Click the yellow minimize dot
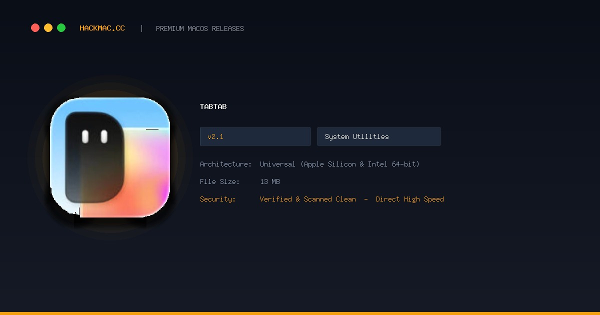This screenshot has width=600, height=315. tap(48, 28)
